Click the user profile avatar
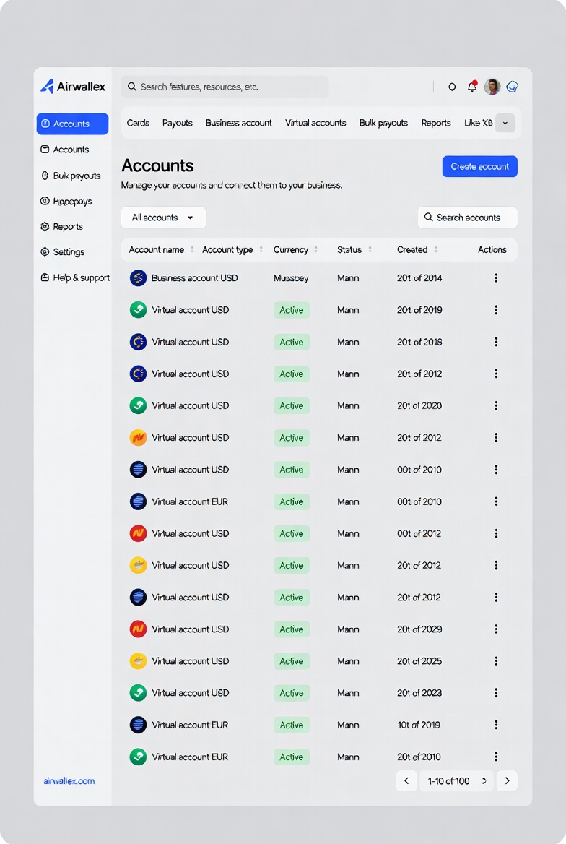Screen dimensions: 566x844 (492, 86)
